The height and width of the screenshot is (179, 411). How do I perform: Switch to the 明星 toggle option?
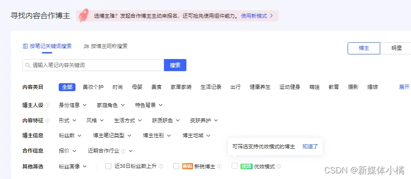[x=396, y=48]
